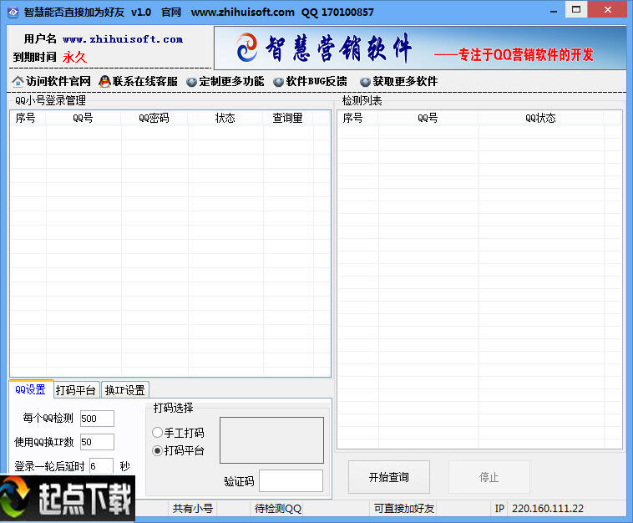Minimize the window

click(x=554, y=11)
